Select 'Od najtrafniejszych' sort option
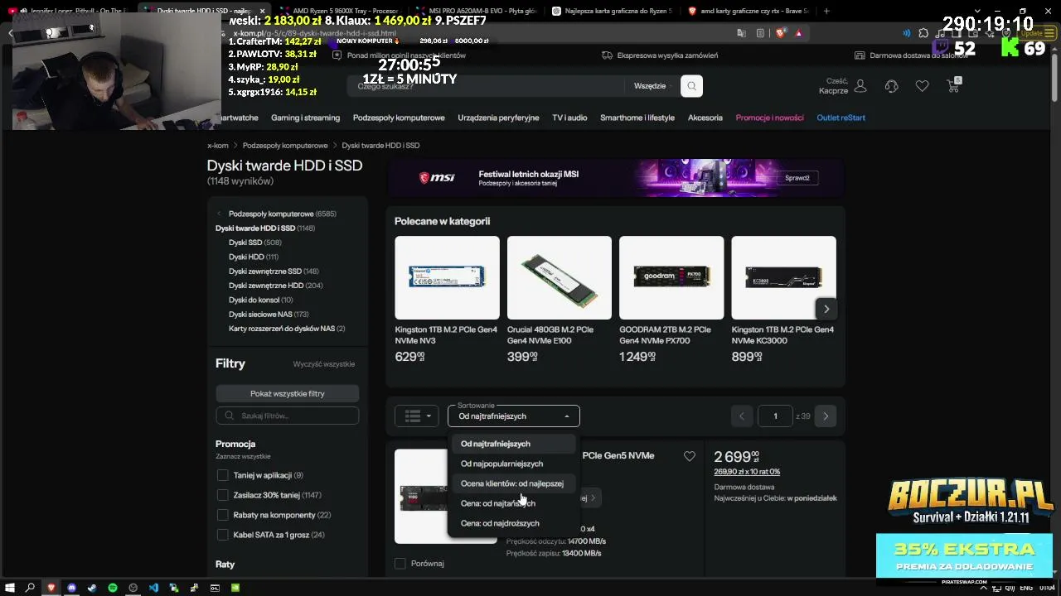This screenshot has width=1061, height=596. pos(513,444)
